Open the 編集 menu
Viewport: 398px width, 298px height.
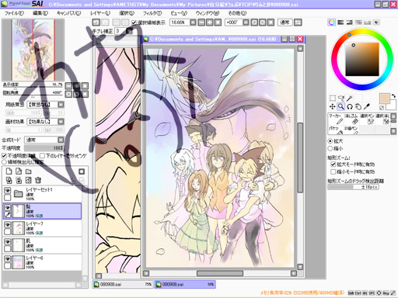pos(40,13)
